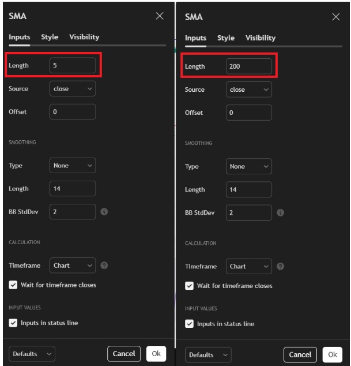Expand the smoothing Type dropdown in right dialog
This screenshot has width=351, height=366.
[248, 166]
